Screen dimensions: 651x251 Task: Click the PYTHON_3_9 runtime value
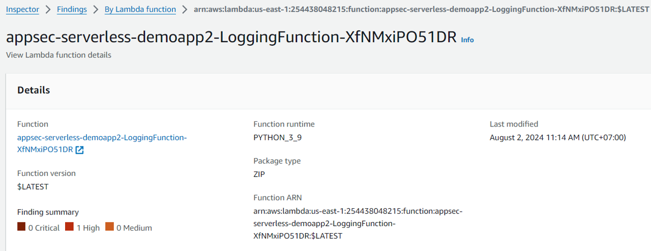point(278,138)
